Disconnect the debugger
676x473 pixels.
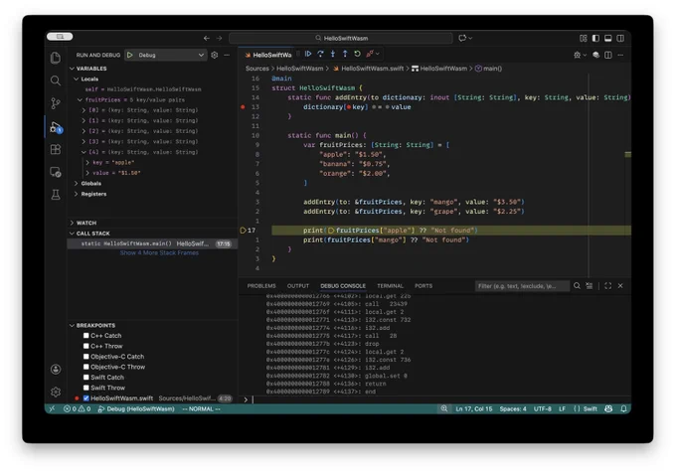pyautogui.click(x=370, y=54)
